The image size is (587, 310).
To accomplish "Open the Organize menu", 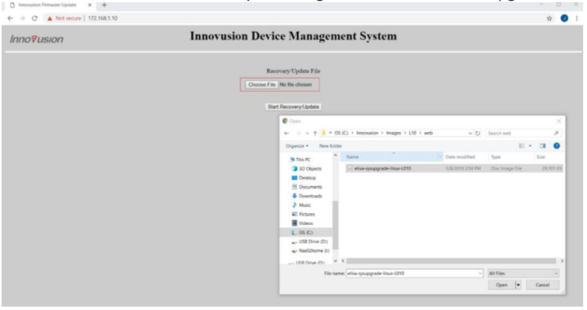I will coord(297,146).
